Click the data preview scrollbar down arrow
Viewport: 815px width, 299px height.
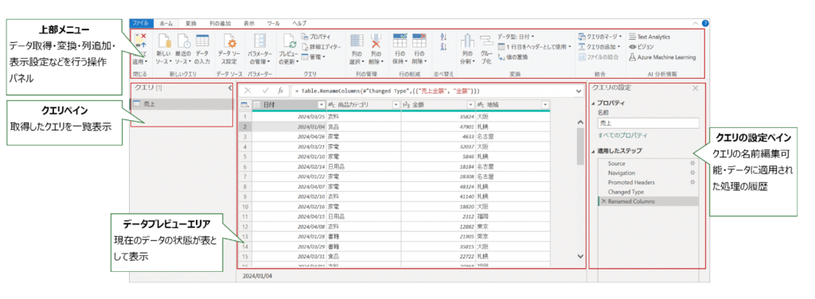[580, 255]
